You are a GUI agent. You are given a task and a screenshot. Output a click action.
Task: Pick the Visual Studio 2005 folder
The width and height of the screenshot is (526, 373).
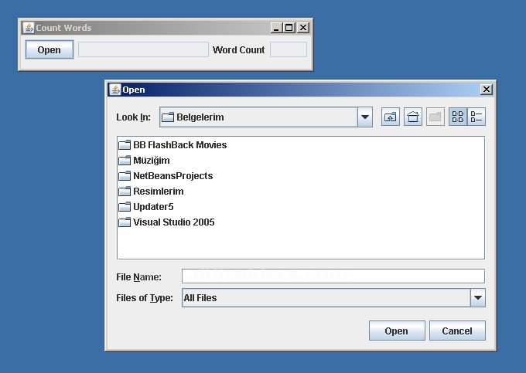point(173,222)
